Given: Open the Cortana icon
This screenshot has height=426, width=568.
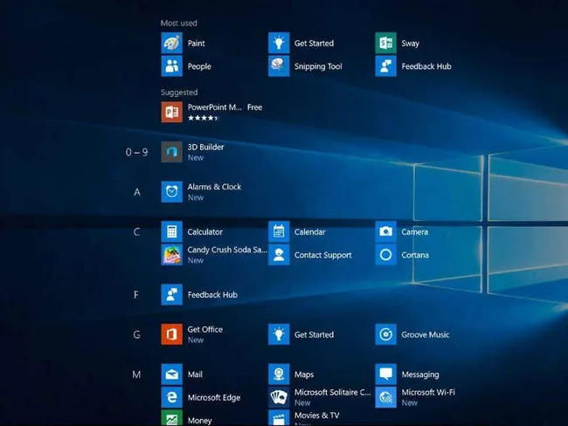Looking at the screenshot, I should tap(385, 255).
